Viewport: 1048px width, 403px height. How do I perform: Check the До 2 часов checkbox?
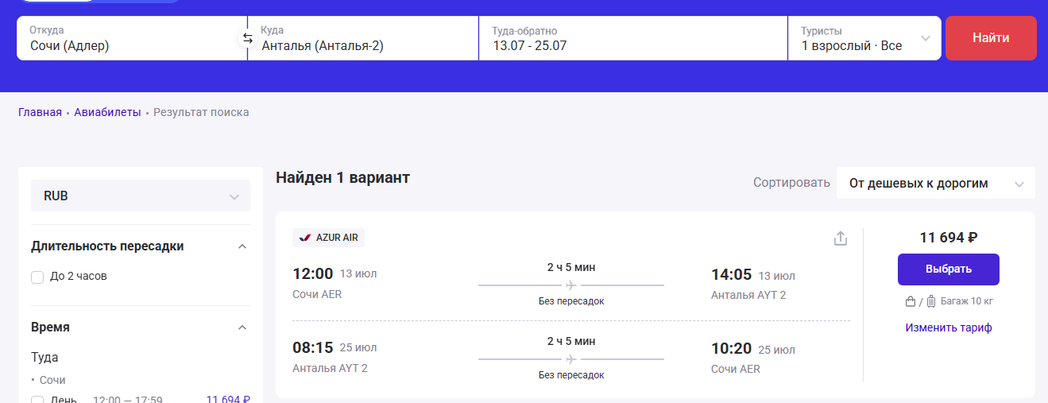click(x=37, y=277)
